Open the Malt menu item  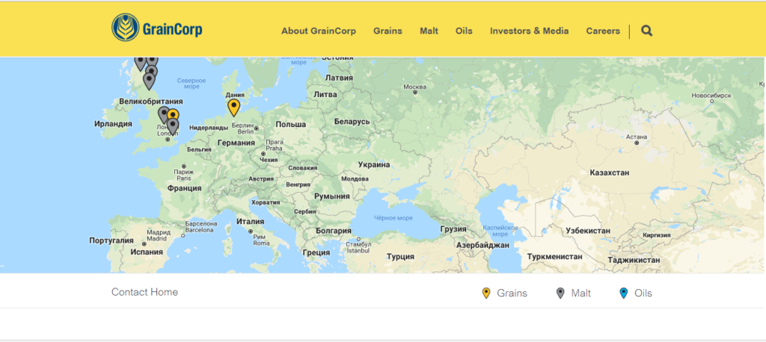(x=429, y=31)
